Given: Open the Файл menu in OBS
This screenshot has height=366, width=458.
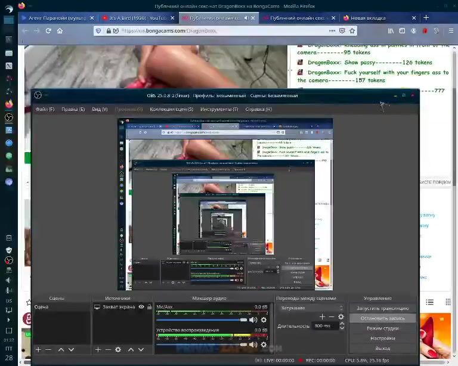Looking at the screenshot, I should (45, 109).
